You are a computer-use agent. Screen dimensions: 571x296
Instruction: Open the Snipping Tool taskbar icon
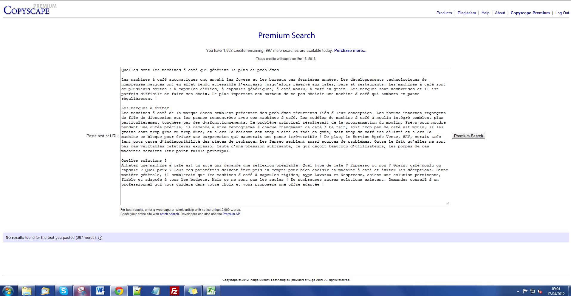point(82,291)
